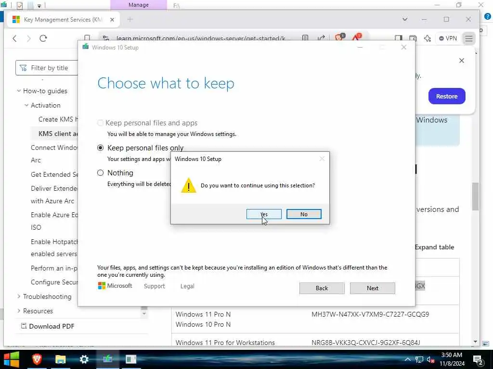
Task: Click the address bar URL
Action: coord(204,38)
